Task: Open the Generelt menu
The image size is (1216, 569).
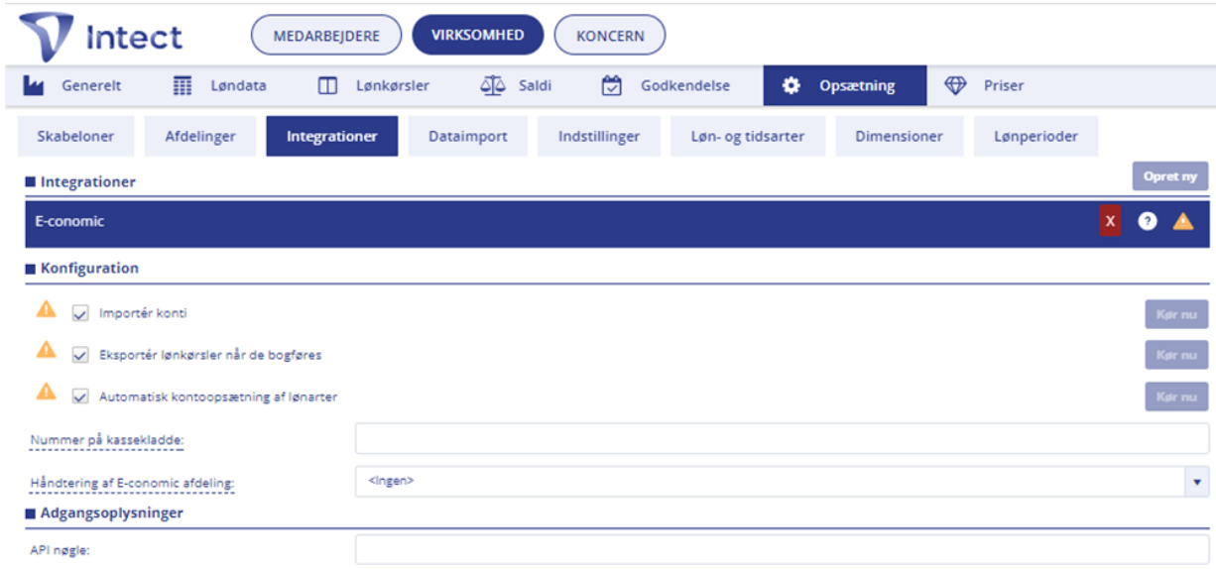Action: [x=71, y=85]
